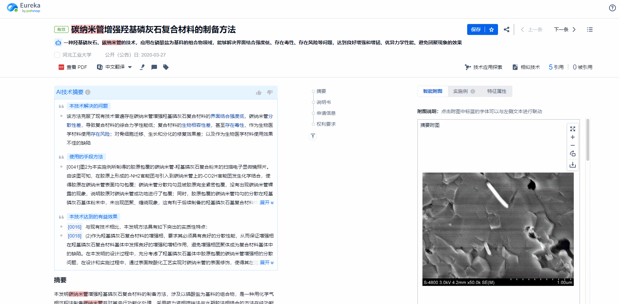619x304 pixels.
Task: Click fullscreen icon on the figure viewer
Action: tap(572, 129)
